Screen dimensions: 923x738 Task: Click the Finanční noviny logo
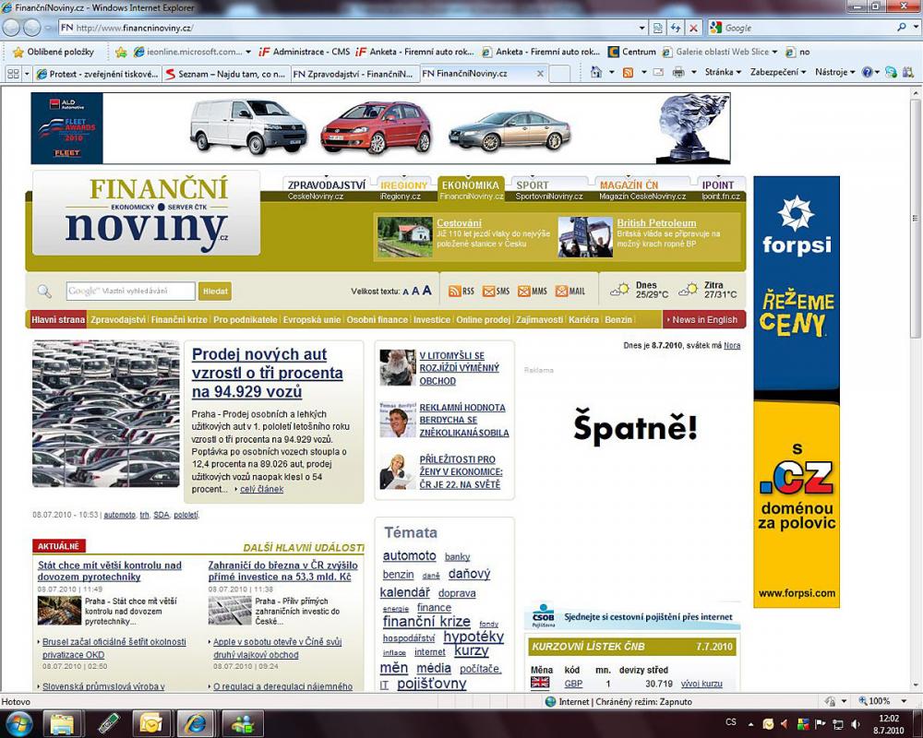tap(146, 213)
